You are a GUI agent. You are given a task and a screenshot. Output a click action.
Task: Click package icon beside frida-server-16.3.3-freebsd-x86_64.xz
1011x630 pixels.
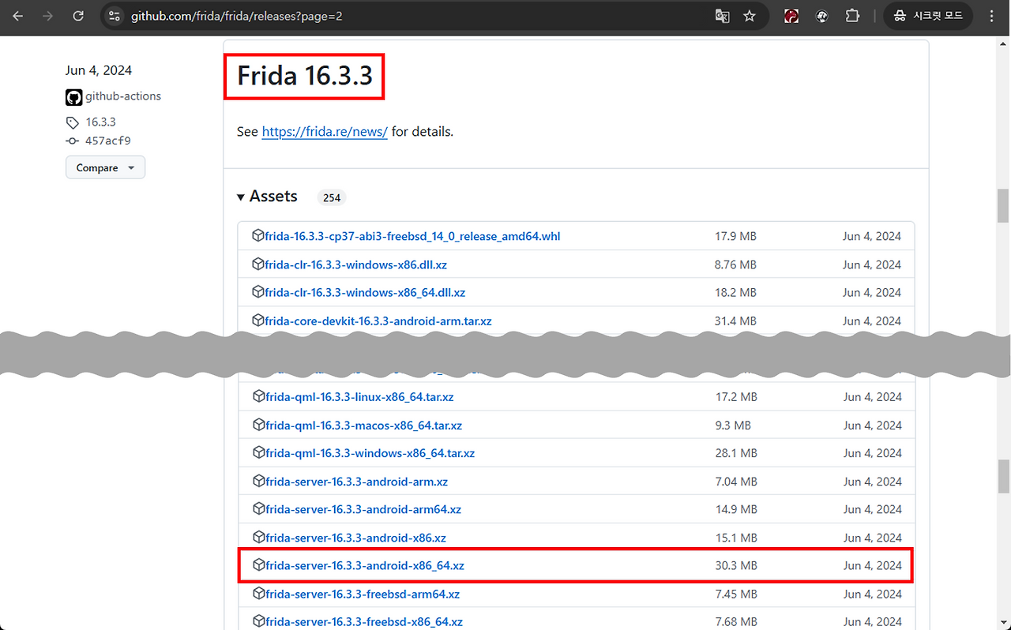[x=257, y=621]
